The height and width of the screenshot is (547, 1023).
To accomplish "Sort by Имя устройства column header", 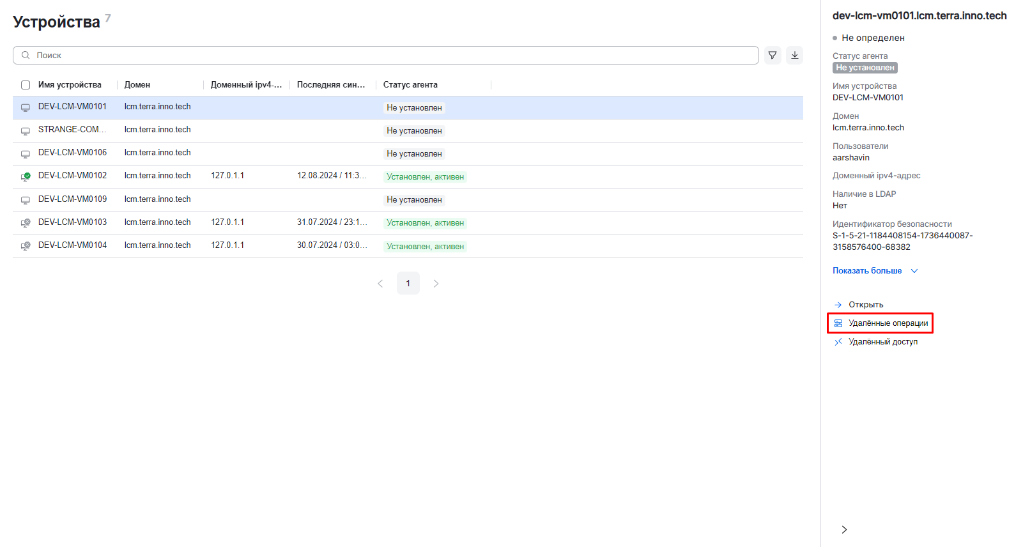I will (x=70, y=85).
